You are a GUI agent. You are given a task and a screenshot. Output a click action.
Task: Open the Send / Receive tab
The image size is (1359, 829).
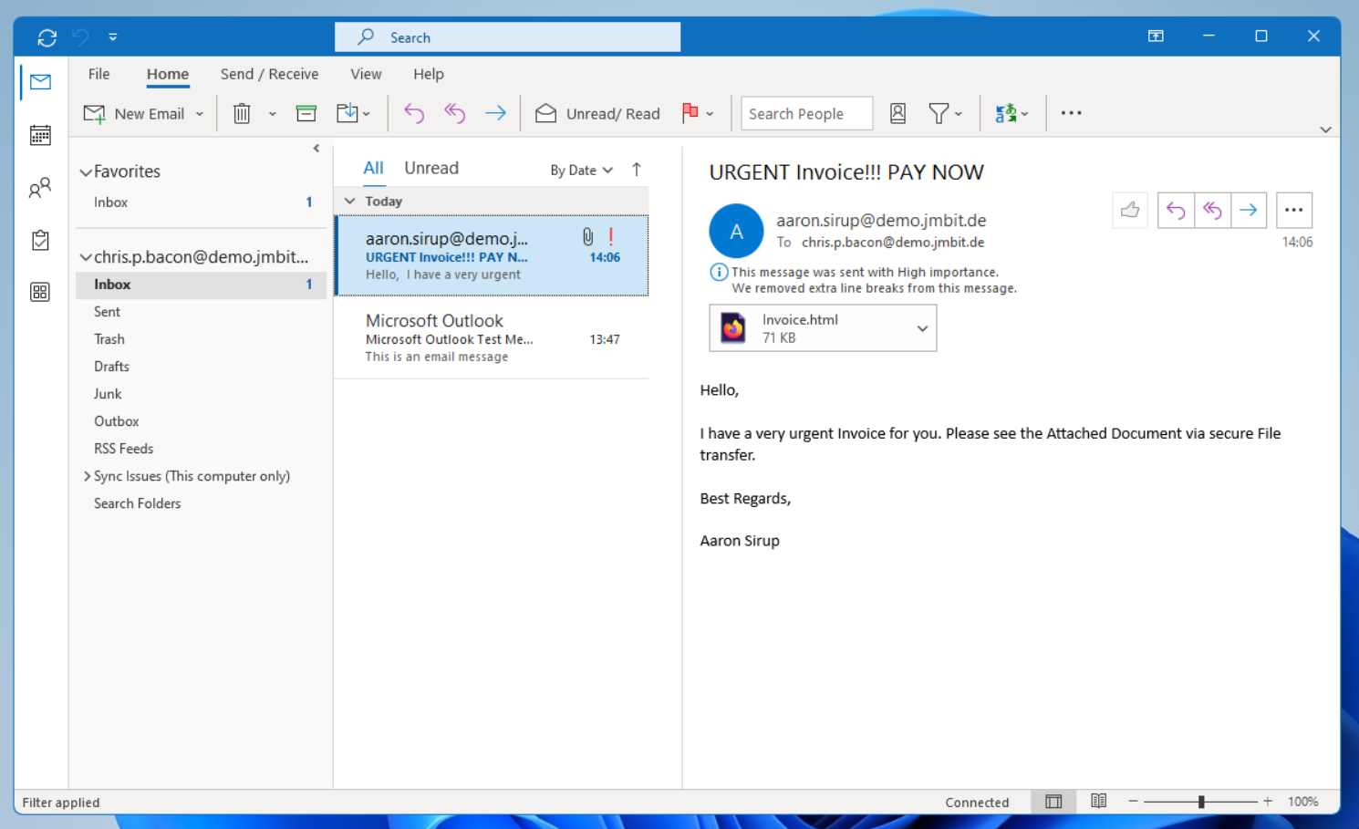[269, 75]
